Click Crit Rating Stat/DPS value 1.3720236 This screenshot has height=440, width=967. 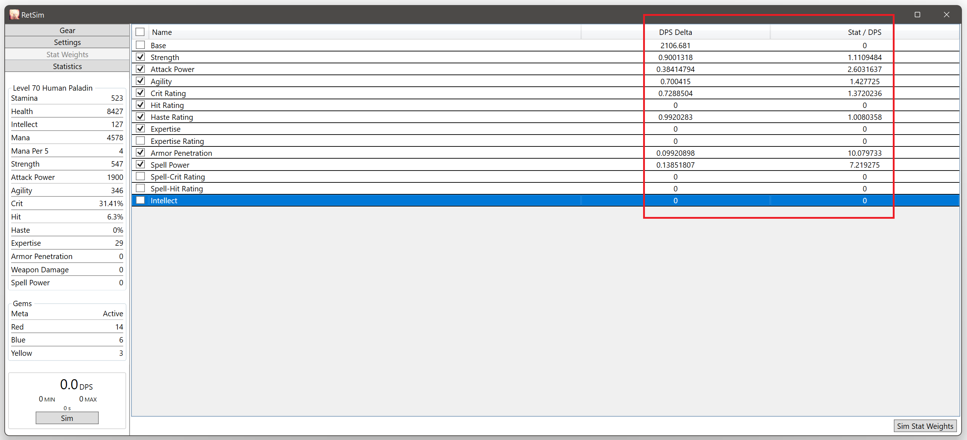865,93
